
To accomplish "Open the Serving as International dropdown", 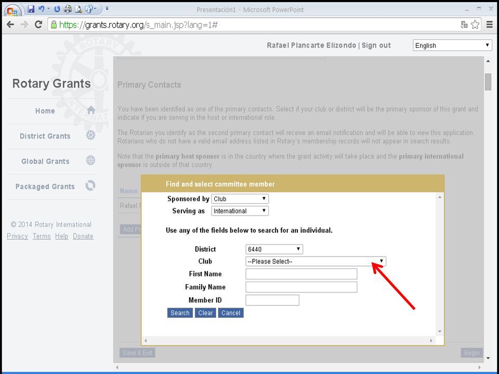I will (240, 211).
